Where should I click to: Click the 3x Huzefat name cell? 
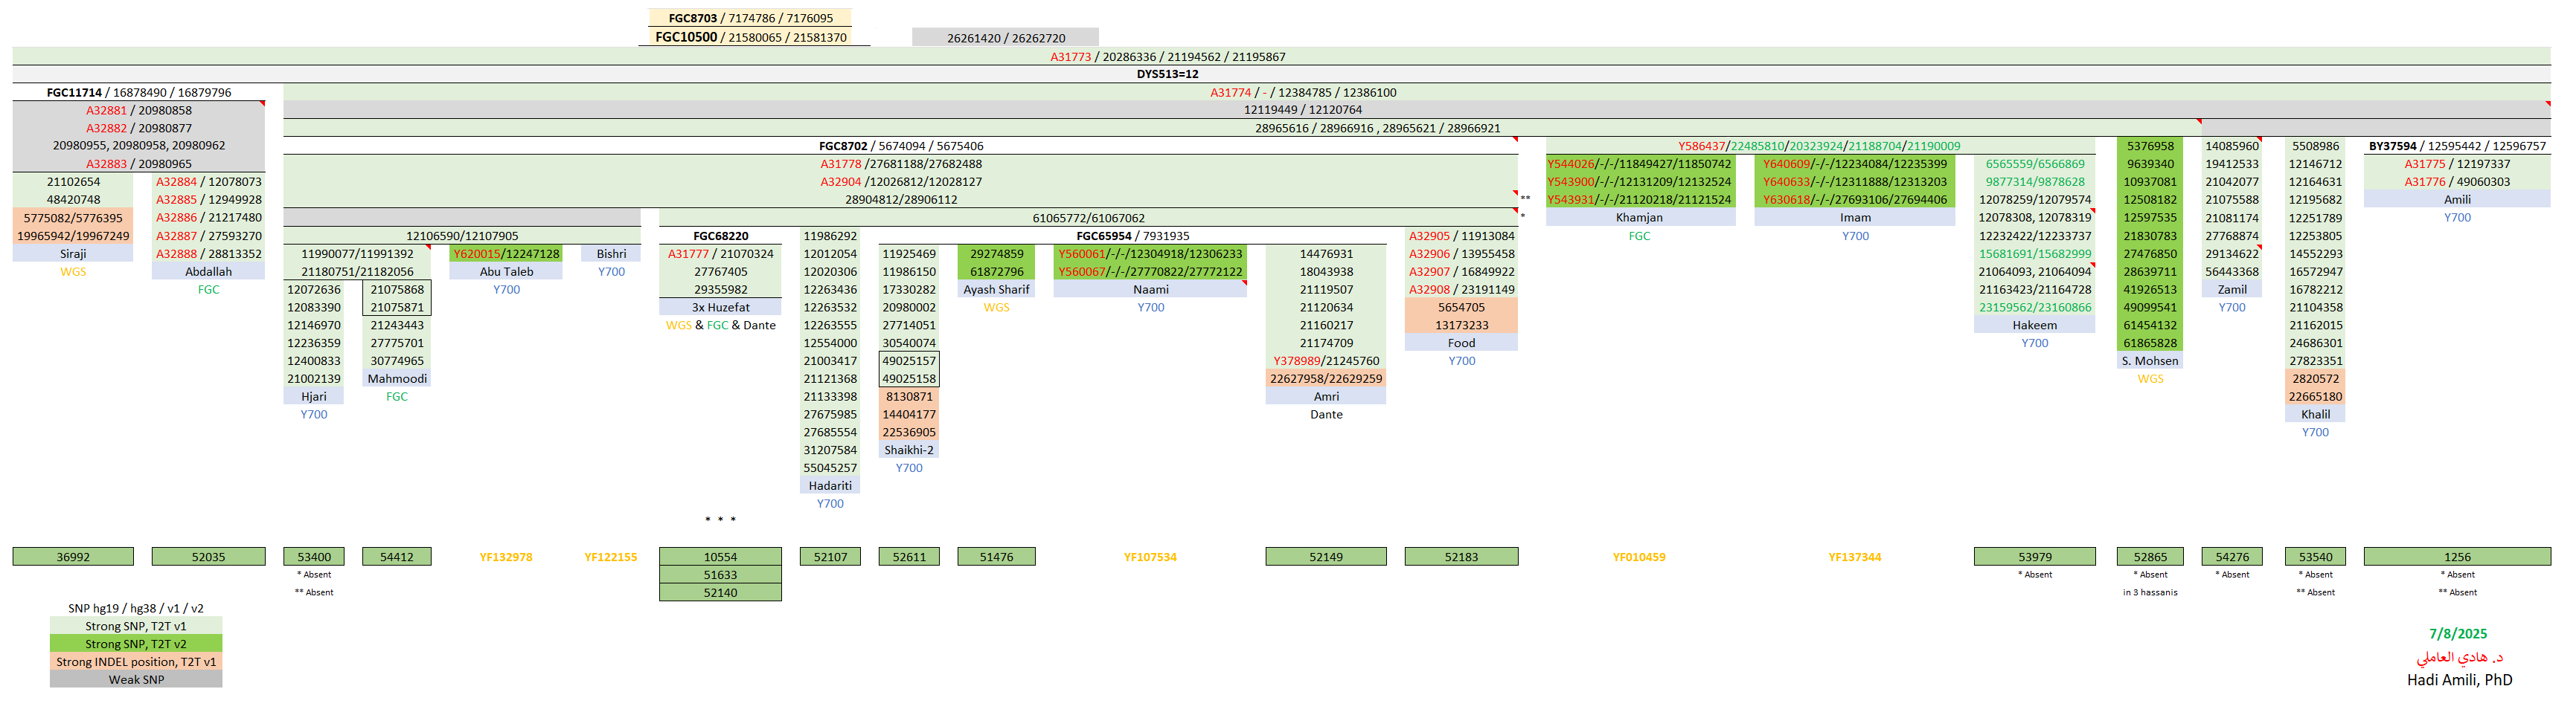click(x=720, y=308)
